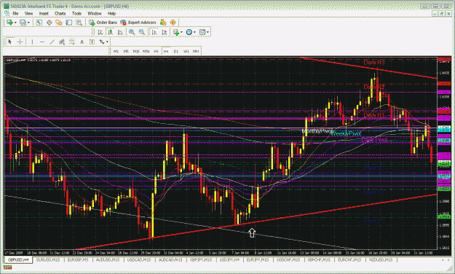Set timeframe to MN
Image resolution: width=455 pixels, height=274 pixels.
coord(196,52)
